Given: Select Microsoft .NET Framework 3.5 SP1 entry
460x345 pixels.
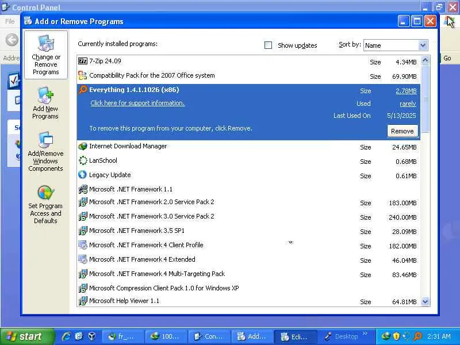Looking at the screenshot, I should pyautogui.click(x=248, y=231).
